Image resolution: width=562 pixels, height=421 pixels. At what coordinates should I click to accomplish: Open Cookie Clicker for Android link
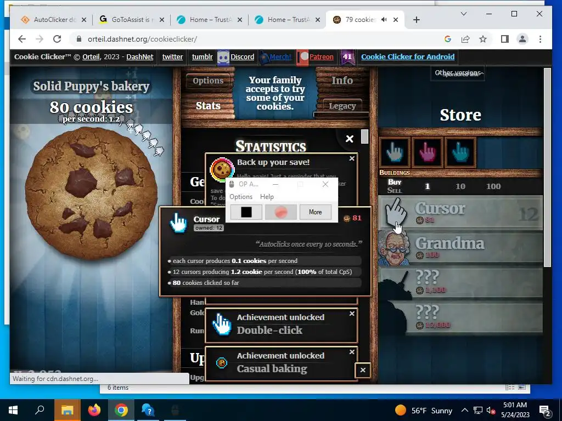pos(408,56)
